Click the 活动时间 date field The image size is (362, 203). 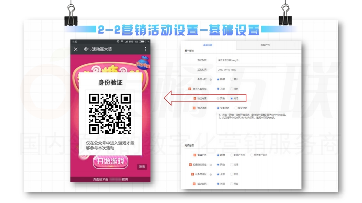click(259, 70)
